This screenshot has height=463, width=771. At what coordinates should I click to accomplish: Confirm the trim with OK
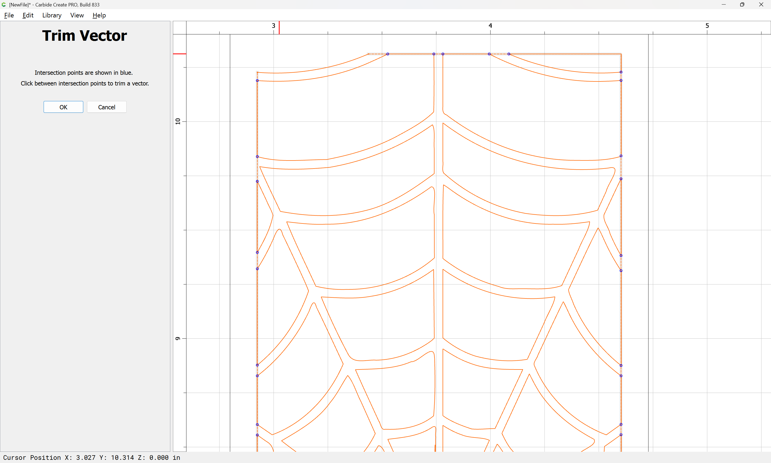(63, 107)
